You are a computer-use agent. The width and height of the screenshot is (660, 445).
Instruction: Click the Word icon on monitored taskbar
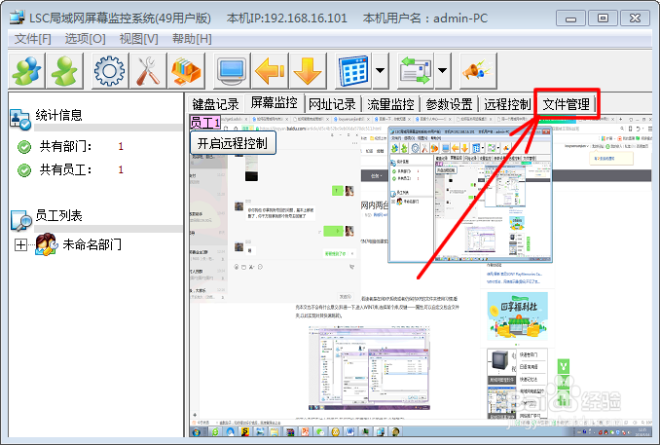point(350,431)
